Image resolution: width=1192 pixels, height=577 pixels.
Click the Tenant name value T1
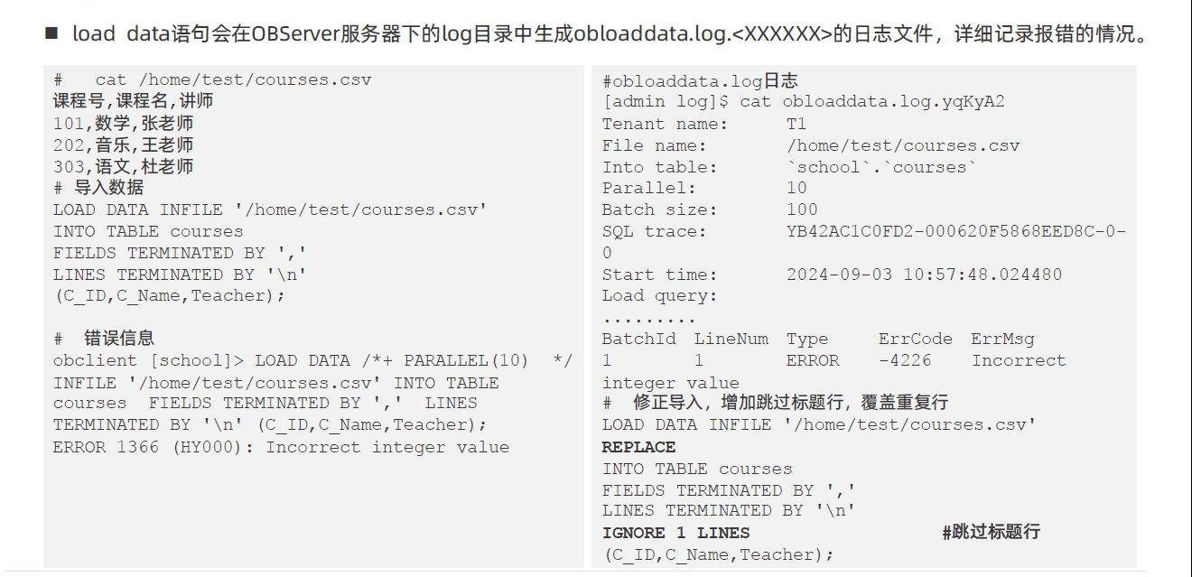coord(796,124)
